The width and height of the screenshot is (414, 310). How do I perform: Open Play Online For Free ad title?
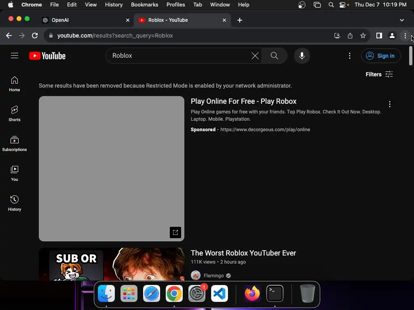pyautogui.click(x=243, y=101)
